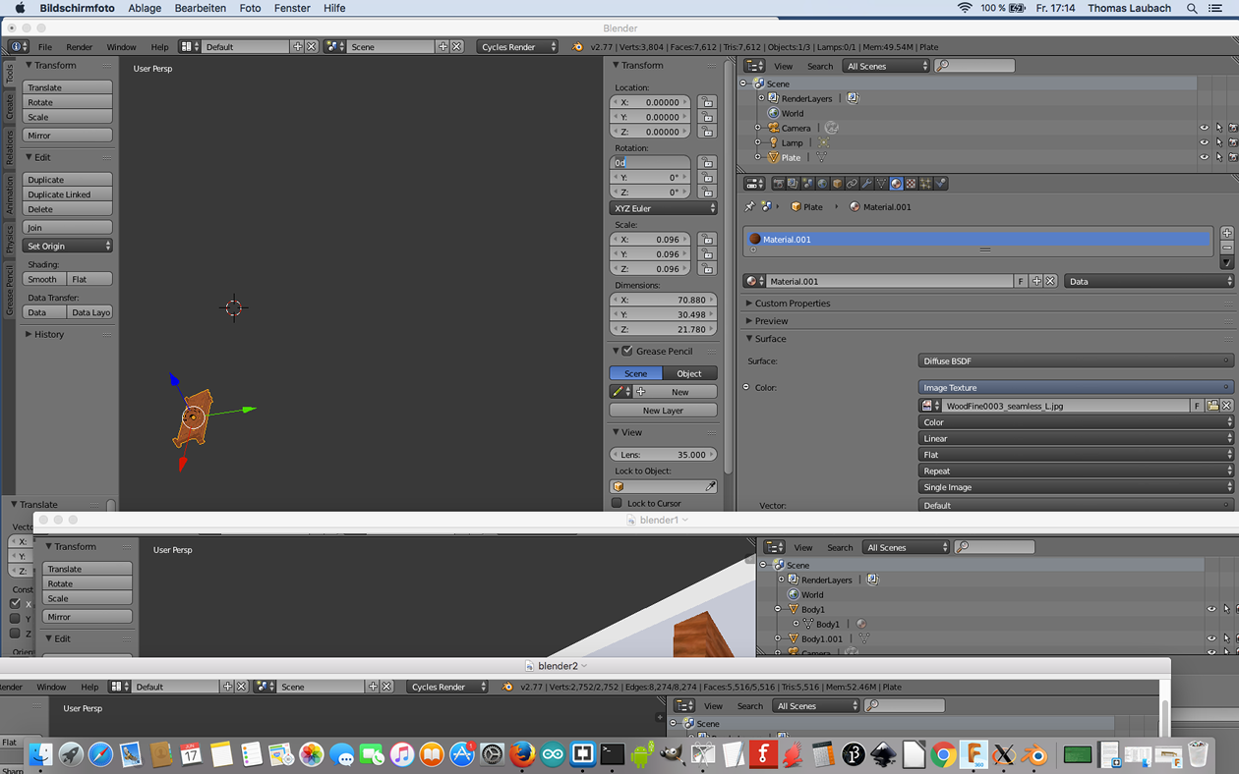Open the Particles properties tab icon
This screenshot has width=1239, height=774.
coord(925,184)
